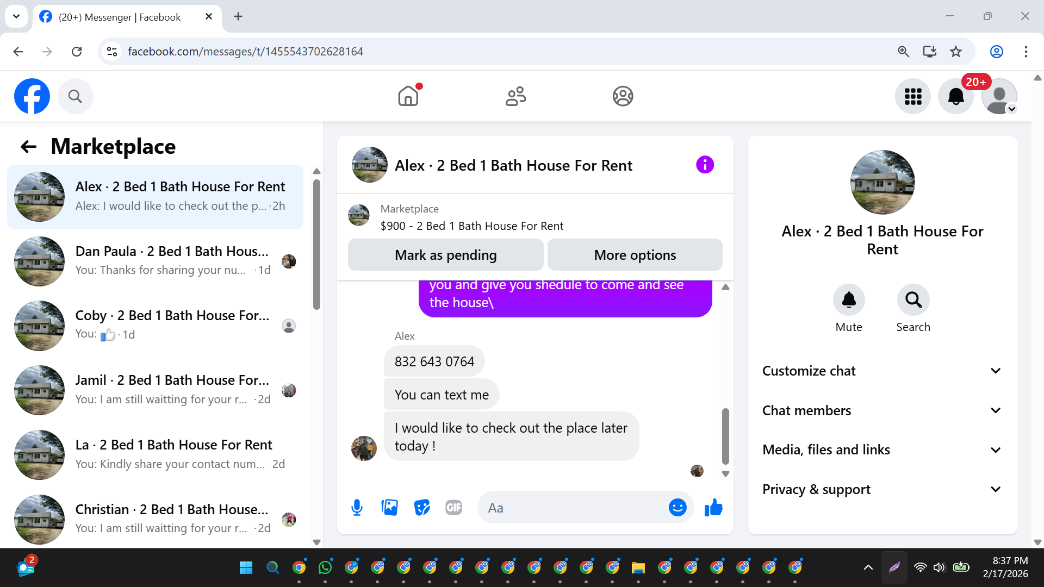Open Facebook notifications bell
This screenshot has width=1044, height=587.
click(955, 97)
